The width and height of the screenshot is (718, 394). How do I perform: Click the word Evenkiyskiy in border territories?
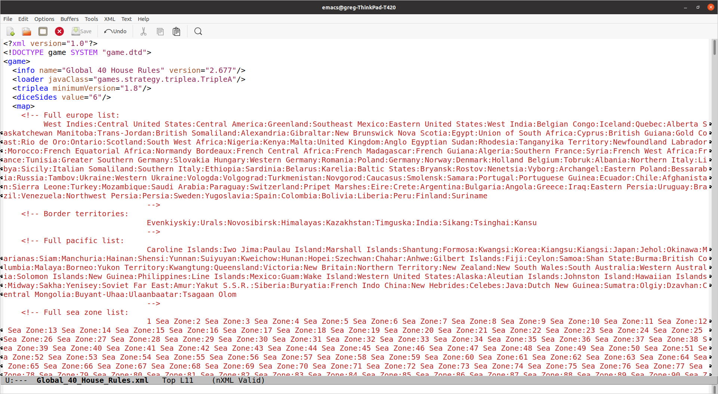click(x=171, y=223)
